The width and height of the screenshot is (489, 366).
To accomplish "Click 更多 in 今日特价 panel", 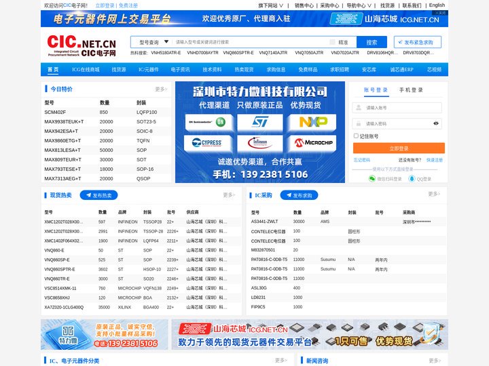I will click(161, 89).
